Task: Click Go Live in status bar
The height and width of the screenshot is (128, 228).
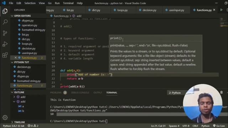Action: point(219,126)
